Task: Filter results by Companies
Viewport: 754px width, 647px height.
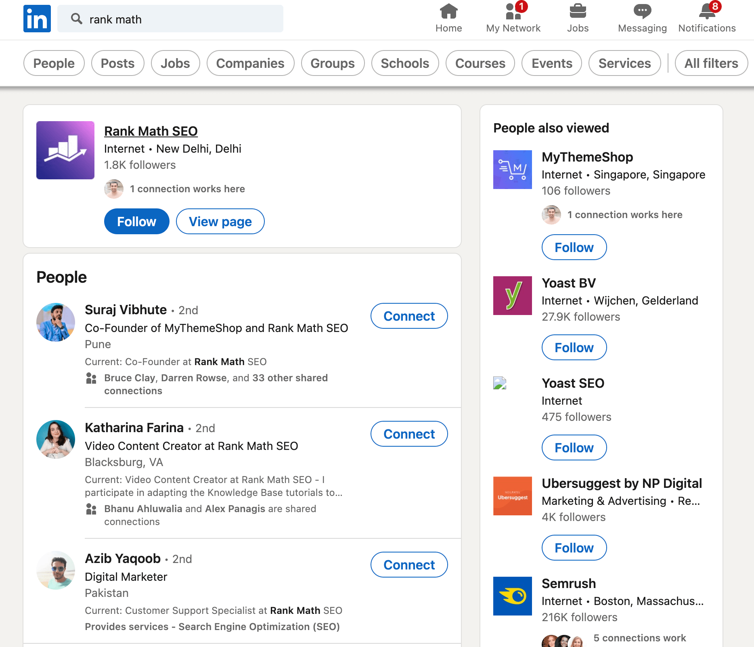Action: pyautogui.click(x=251, y=63)
